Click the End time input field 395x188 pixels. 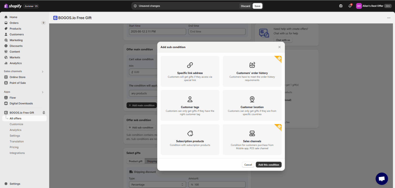[x=217, y=32]
